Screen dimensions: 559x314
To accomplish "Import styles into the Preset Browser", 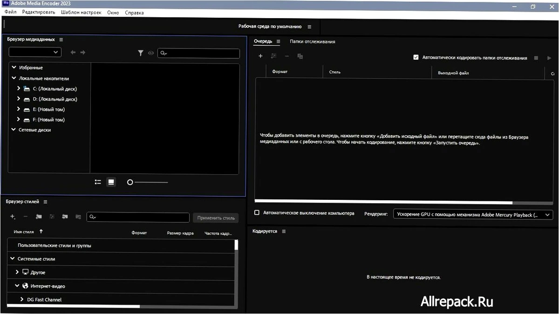I will point(65,217).
